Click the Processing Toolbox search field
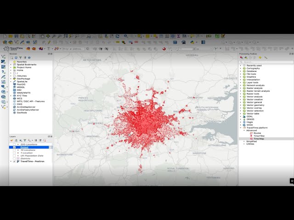Viewport: 294px width, 220px height. click(x=266, y=62)
